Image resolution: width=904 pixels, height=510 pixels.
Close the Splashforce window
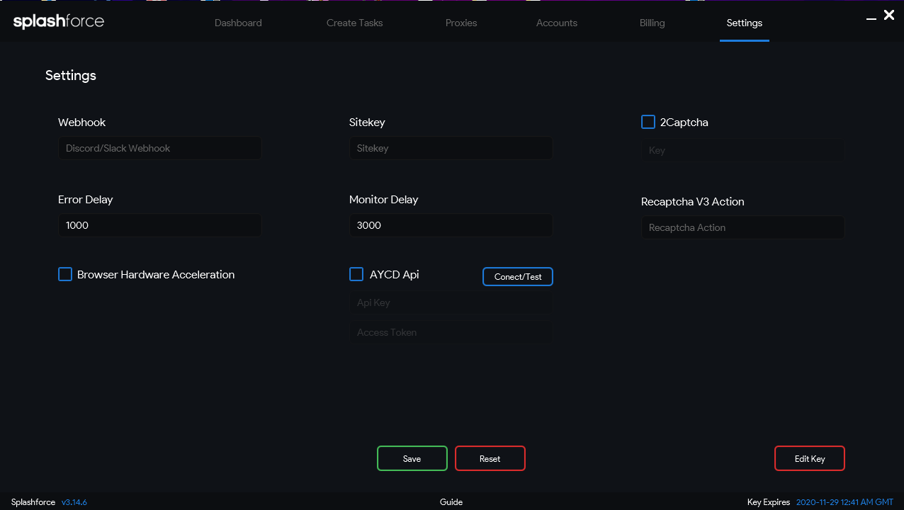tap(889, 15)
